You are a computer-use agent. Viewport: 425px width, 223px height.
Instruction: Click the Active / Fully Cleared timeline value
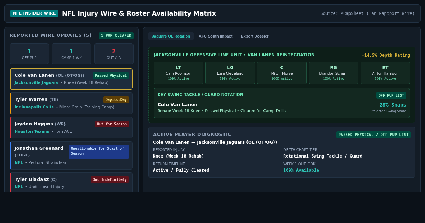(181, 170)
